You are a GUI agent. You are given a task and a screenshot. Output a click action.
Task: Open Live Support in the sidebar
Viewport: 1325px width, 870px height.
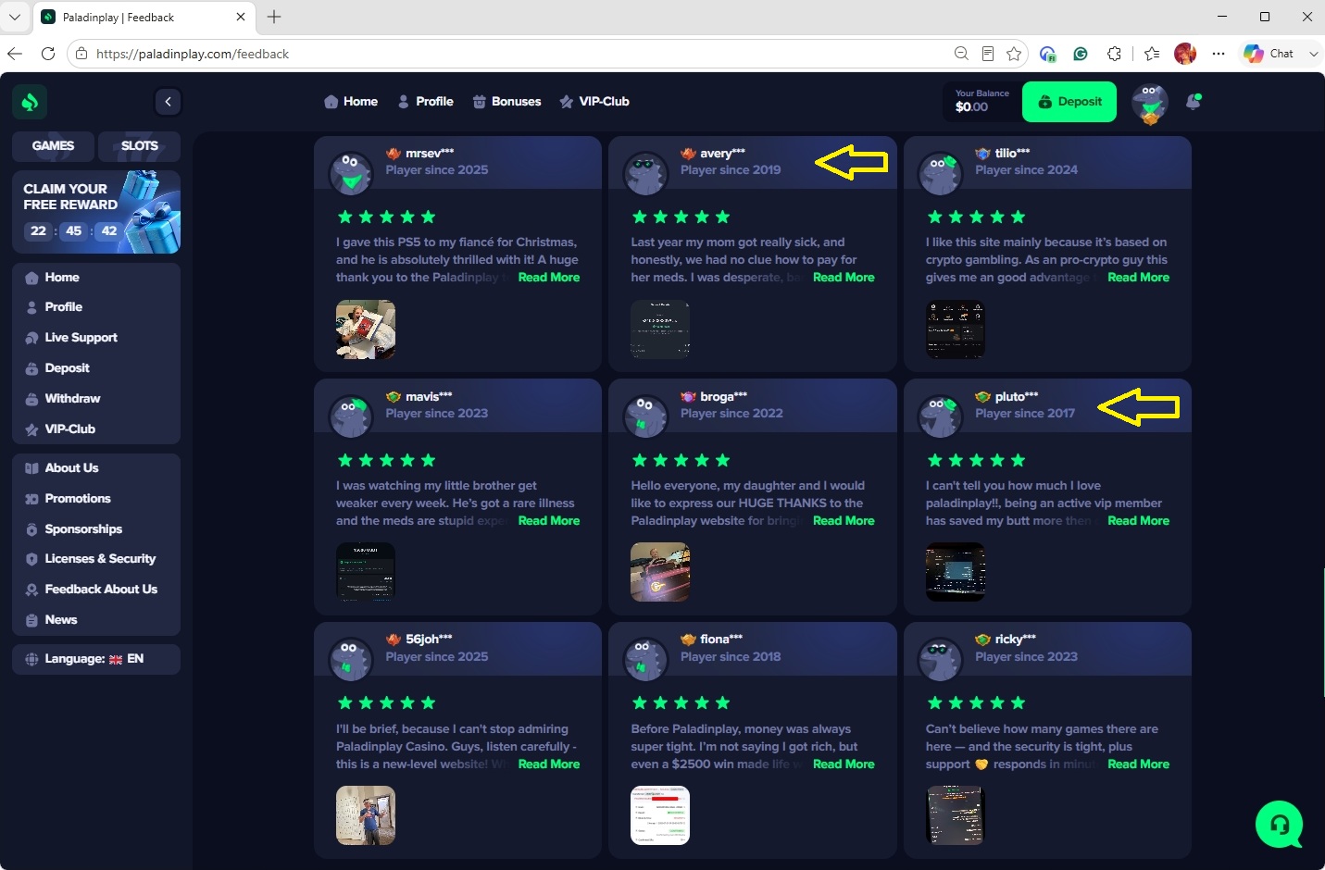pos(96,338)
